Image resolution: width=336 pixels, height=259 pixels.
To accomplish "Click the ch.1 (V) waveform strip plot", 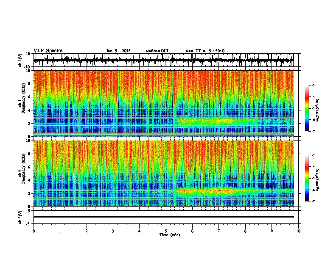I will [166, 60].
